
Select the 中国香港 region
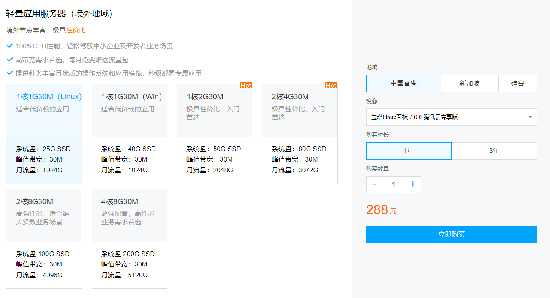click(403, 83)
